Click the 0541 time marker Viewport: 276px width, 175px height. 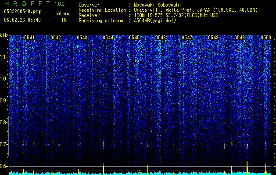pos(29,38)
